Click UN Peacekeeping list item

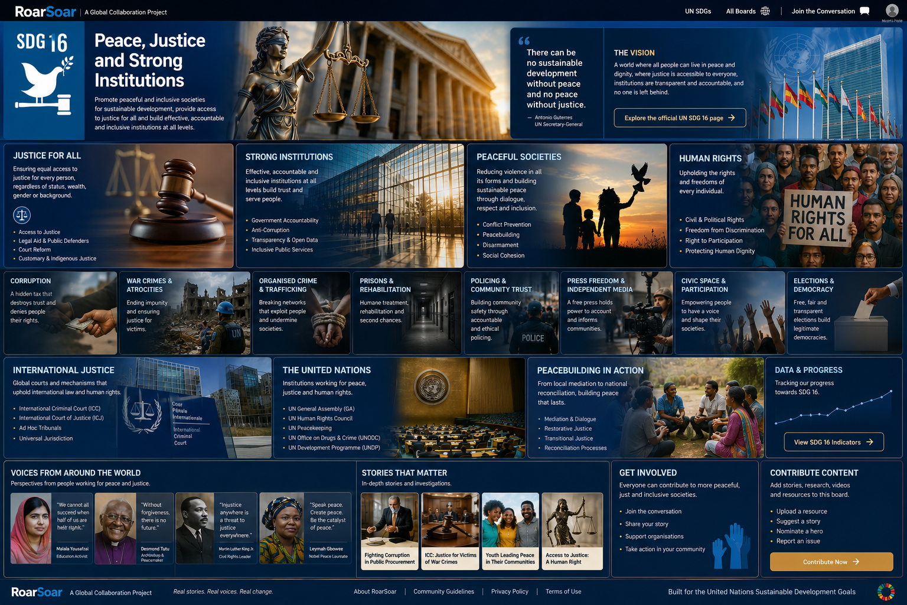310,428
